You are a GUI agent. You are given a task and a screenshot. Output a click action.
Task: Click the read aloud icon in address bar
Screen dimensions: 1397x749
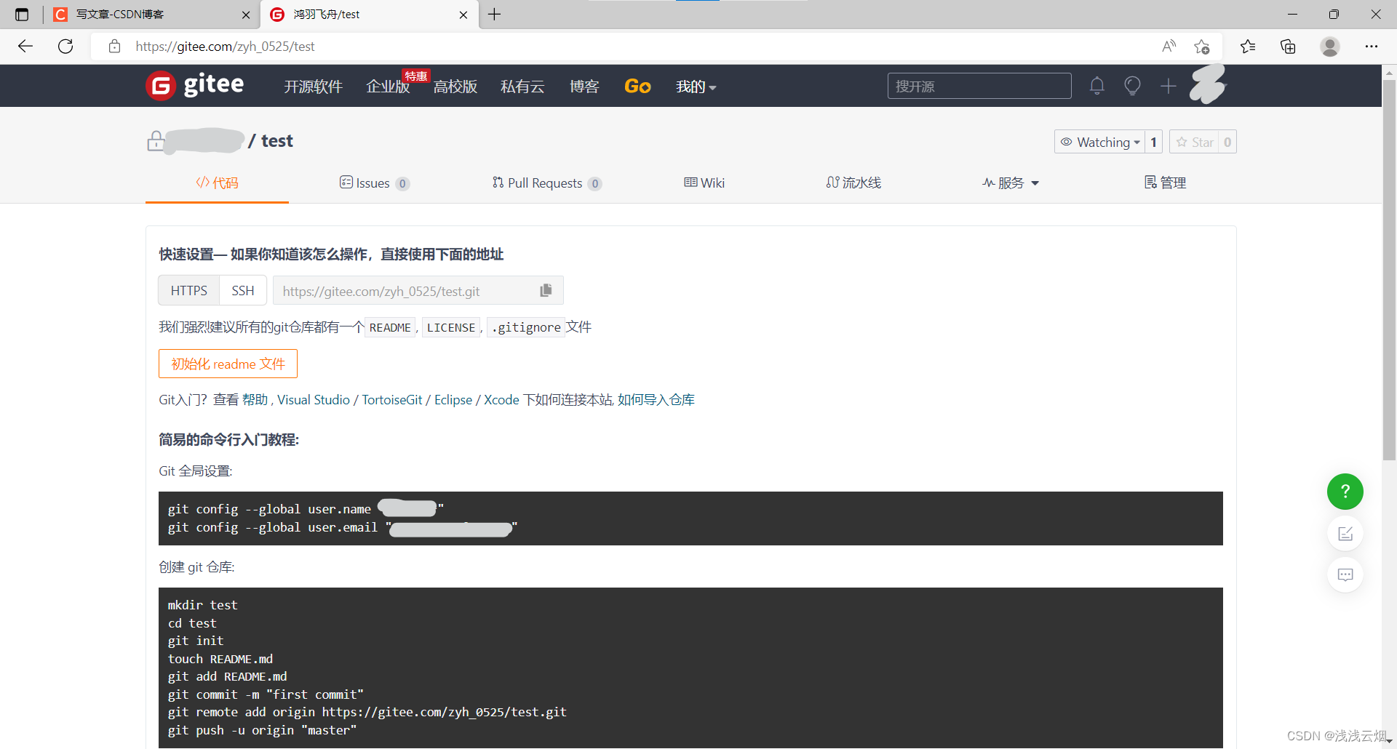(x=1169, y=47)
